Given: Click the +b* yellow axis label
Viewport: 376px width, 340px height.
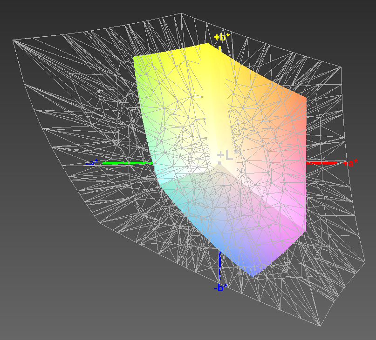Looking at the screenshot, I should (222, 37).
